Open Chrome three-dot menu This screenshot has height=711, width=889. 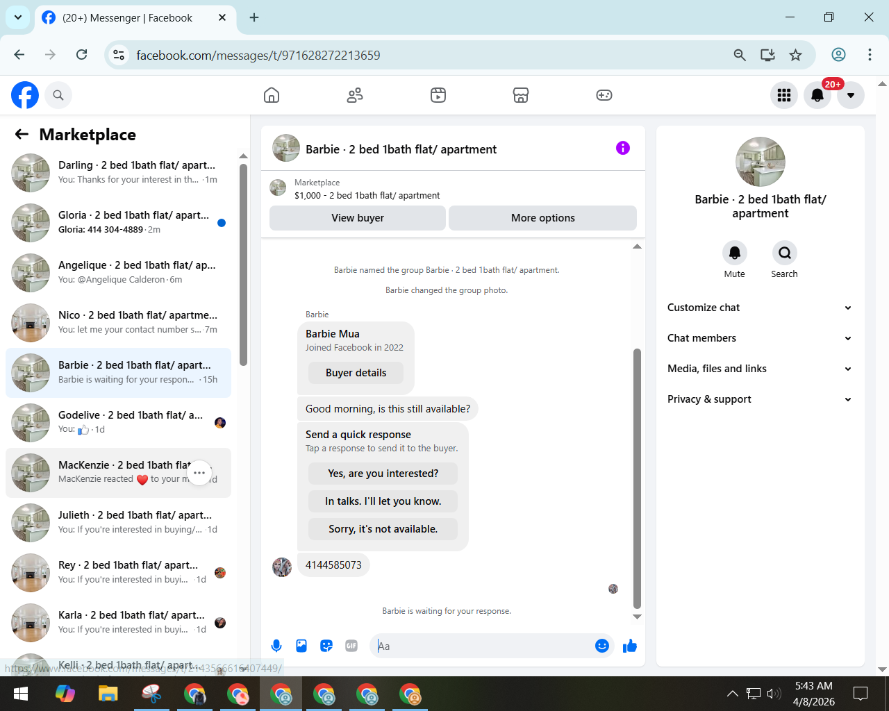tap(870, 55)
